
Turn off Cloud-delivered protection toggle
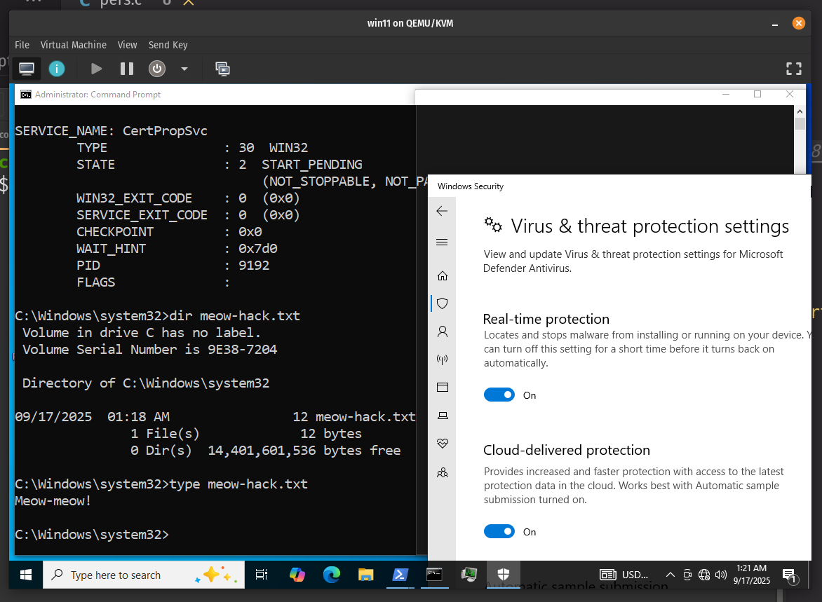click(499, 532)
